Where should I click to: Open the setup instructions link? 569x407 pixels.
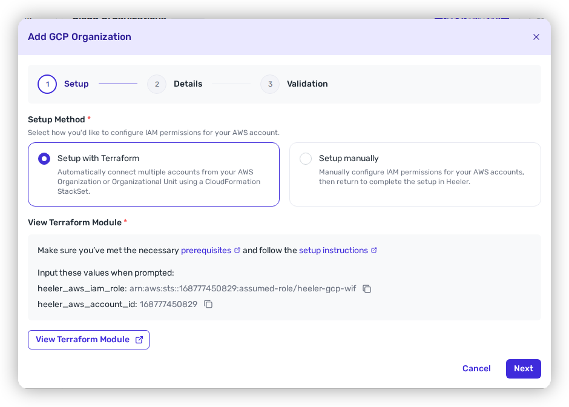pyautogui.click(x=334, y=251)
